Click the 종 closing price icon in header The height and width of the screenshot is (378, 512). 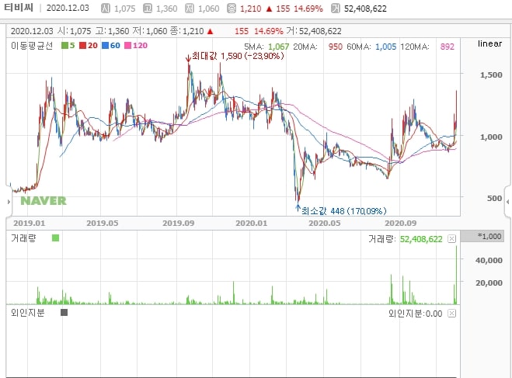tap(232, 9)
